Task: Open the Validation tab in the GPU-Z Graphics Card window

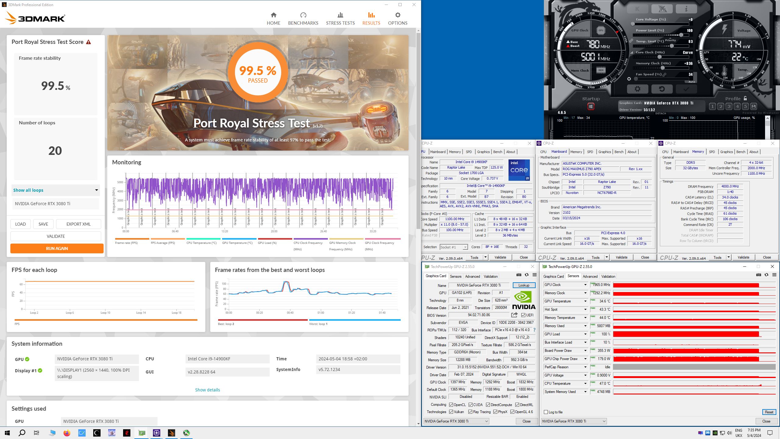Action: pyautogui.click(x=491, y=277)
